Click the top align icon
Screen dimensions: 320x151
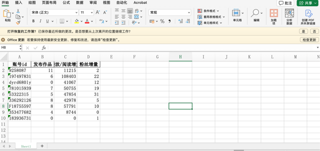tap(117, 11)
